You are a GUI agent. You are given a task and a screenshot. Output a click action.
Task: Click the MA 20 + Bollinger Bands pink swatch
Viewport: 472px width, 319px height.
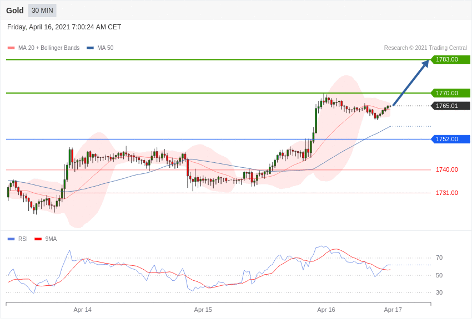pos(11,48)
